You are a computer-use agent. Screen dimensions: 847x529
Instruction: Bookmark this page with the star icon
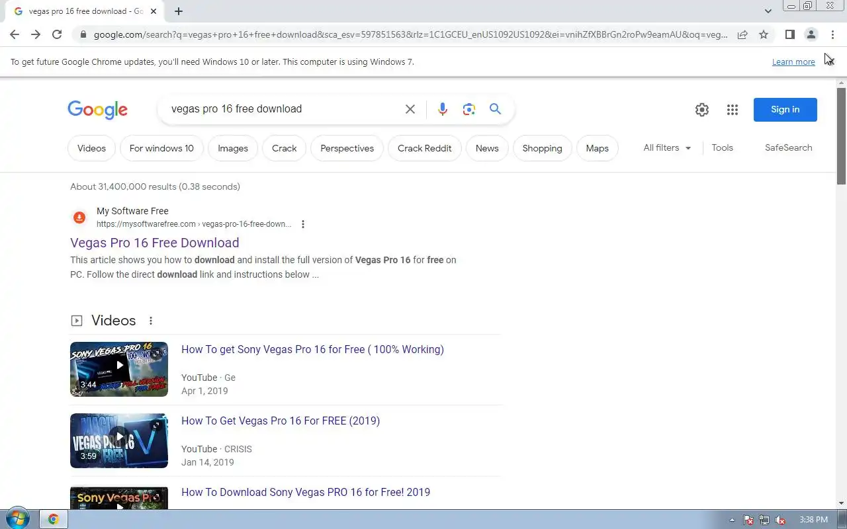click(x=764, y=34)
